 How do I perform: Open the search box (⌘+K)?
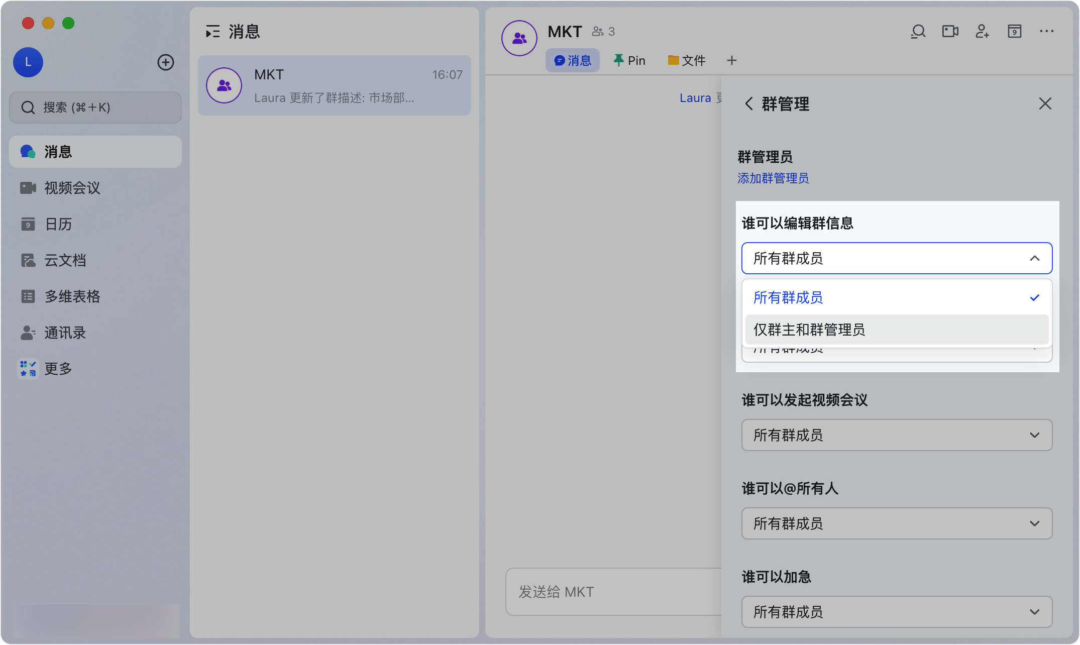point(95,107)
